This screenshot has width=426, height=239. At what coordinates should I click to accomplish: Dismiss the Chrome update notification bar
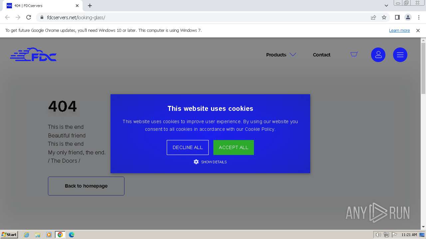[418, 30]
